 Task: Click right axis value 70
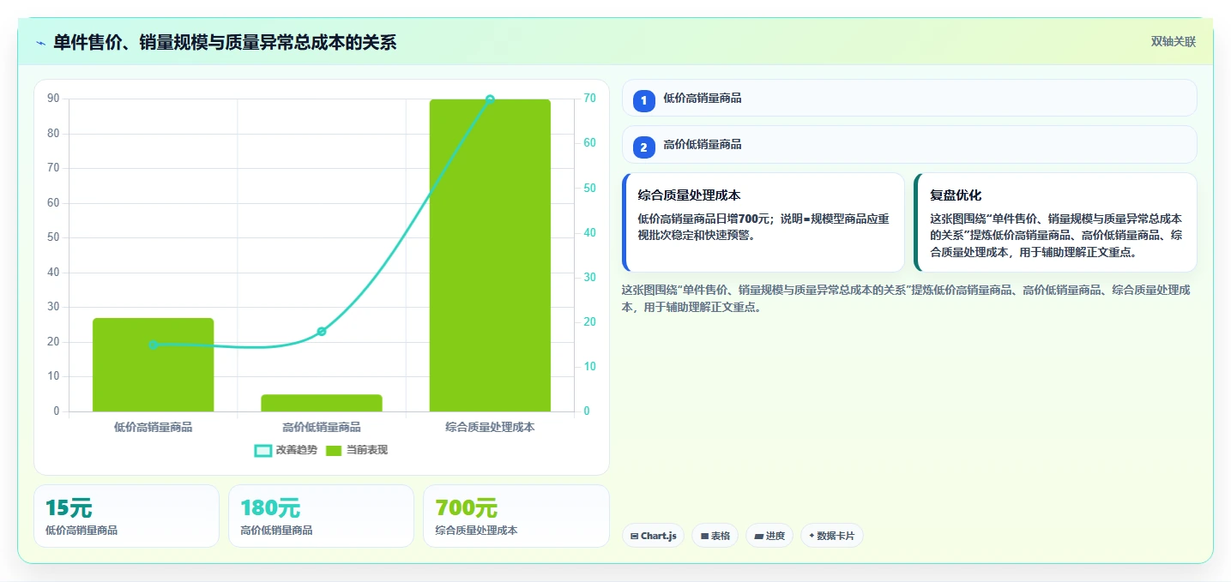[589, 99]
